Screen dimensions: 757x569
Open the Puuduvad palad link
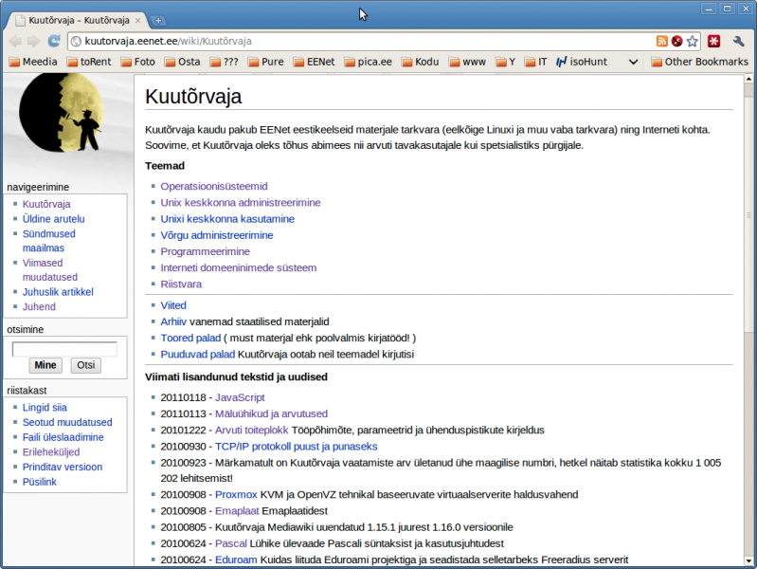coord(197,355)
